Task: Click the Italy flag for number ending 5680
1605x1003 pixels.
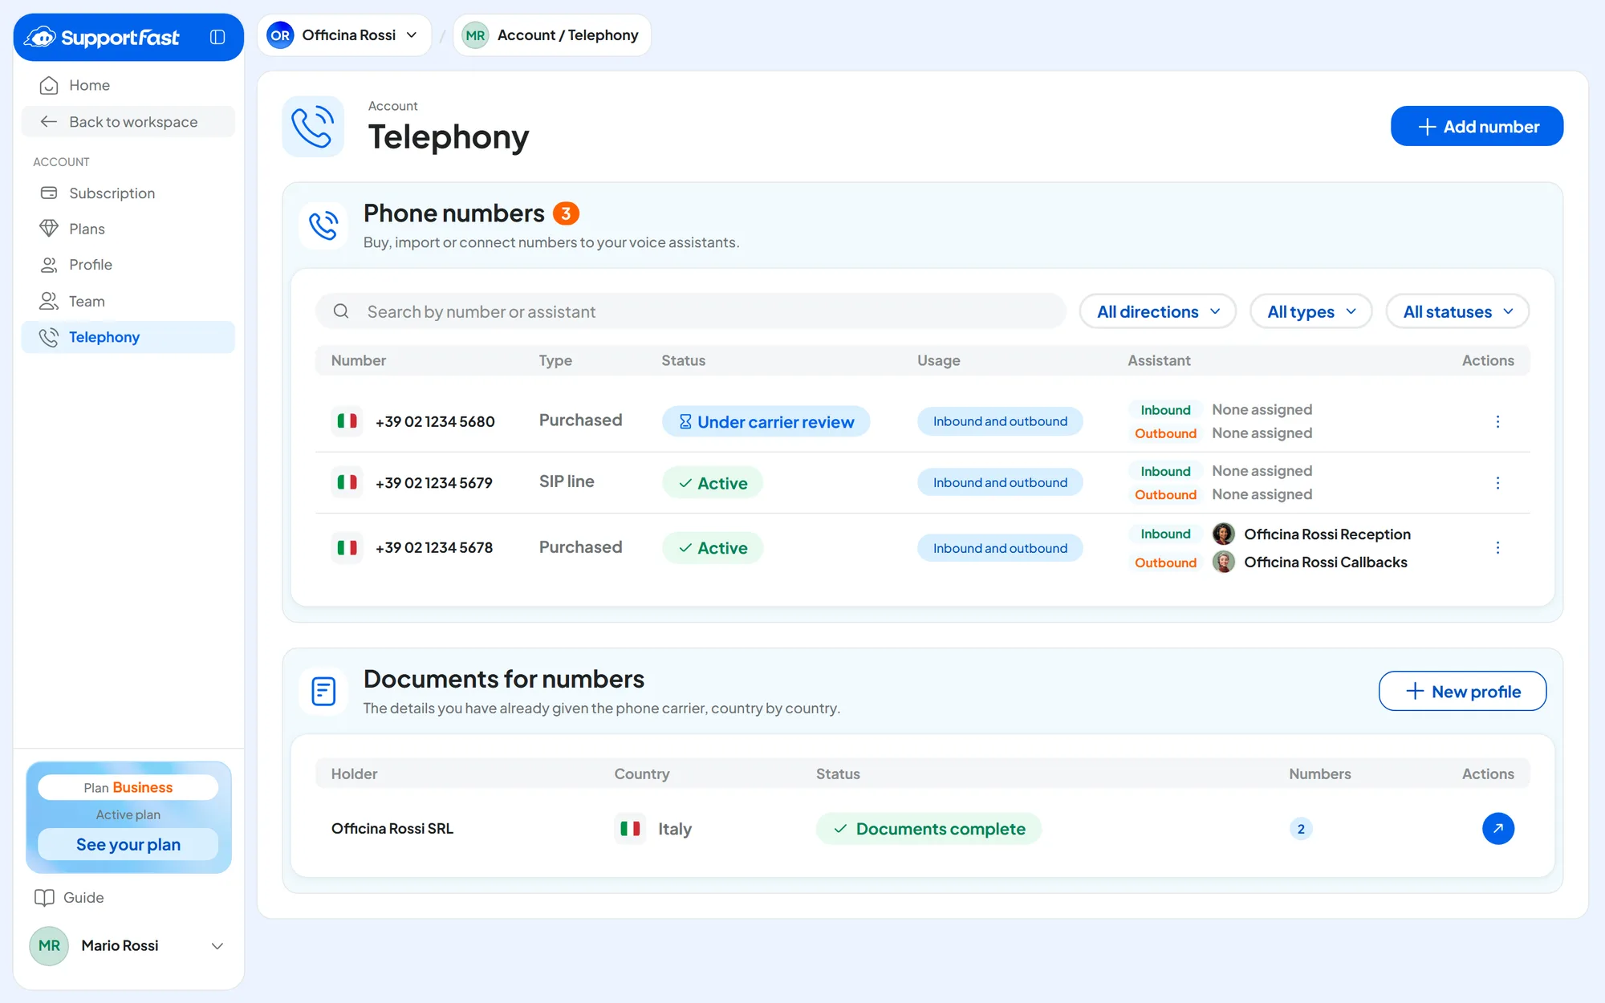Action: [x=347, y=420]
